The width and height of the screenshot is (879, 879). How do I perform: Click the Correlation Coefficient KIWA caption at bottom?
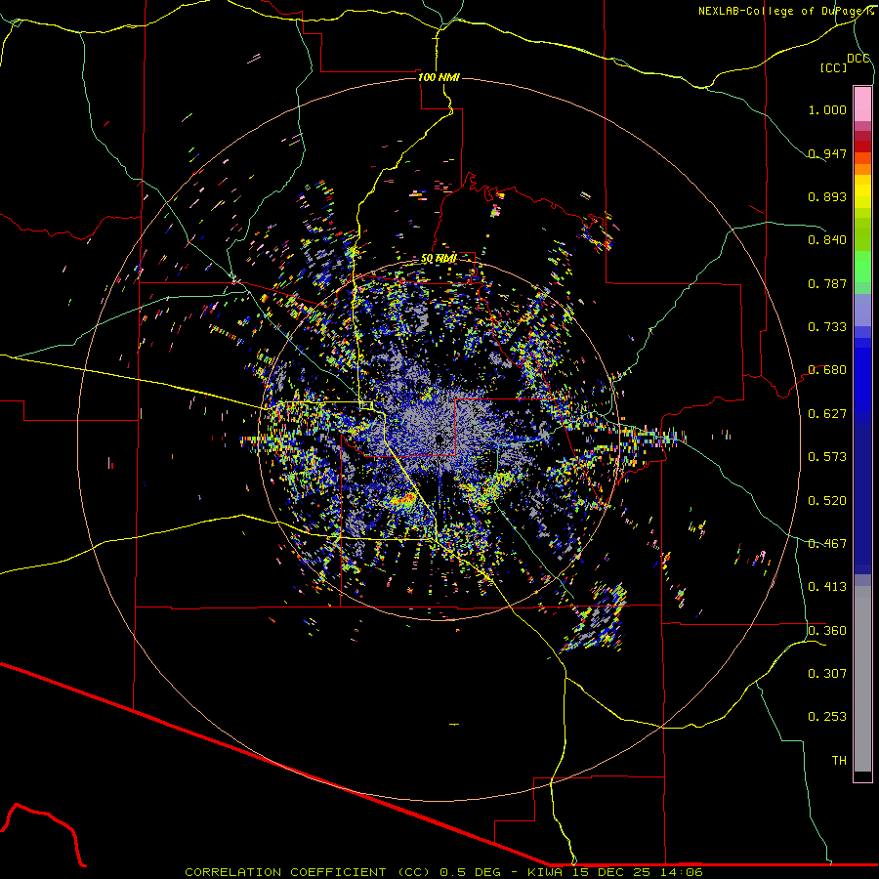tap(443, 872)
